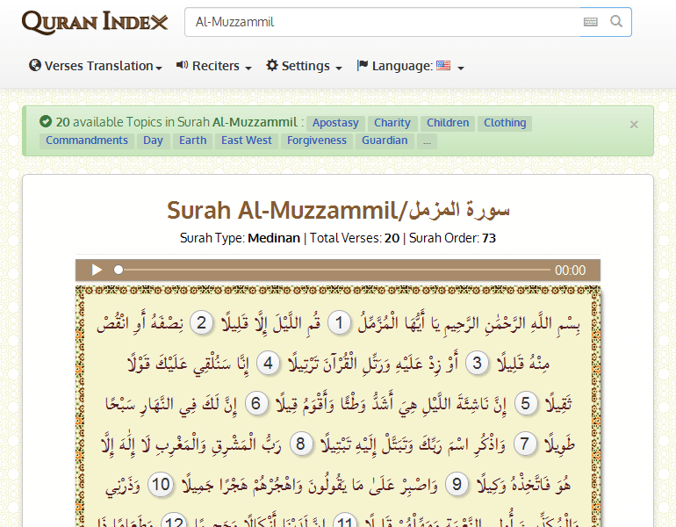This screenshot has width=676, height=527.
Task: Open the Language selector dropdown
Action: (410, 66)
